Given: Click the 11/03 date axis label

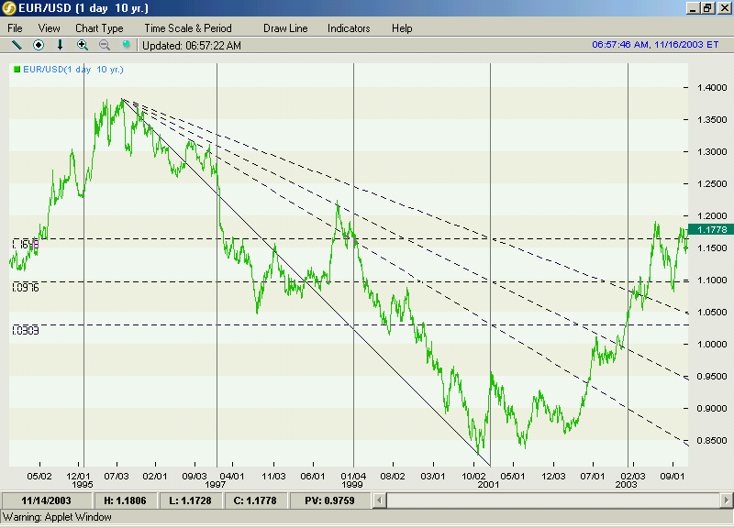Looking at the screenshot, I should [273, 476].
